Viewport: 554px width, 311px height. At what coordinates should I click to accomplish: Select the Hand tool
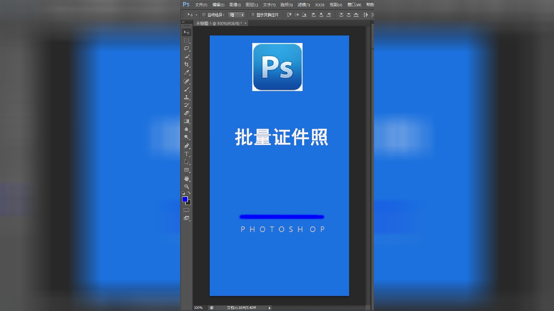(x=187, y=179)
